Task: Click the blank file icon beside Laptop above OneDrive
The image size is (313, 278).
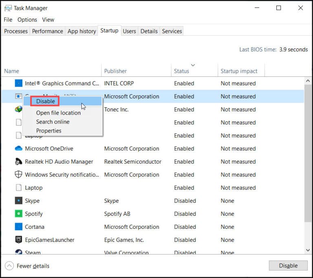Action: coord(19,135)
